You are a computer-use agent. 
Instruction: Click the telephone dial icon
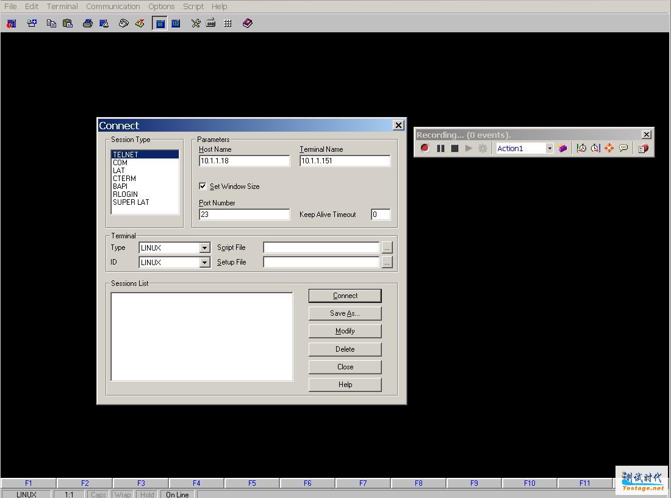pyautogui.click(x=123, y=23)
